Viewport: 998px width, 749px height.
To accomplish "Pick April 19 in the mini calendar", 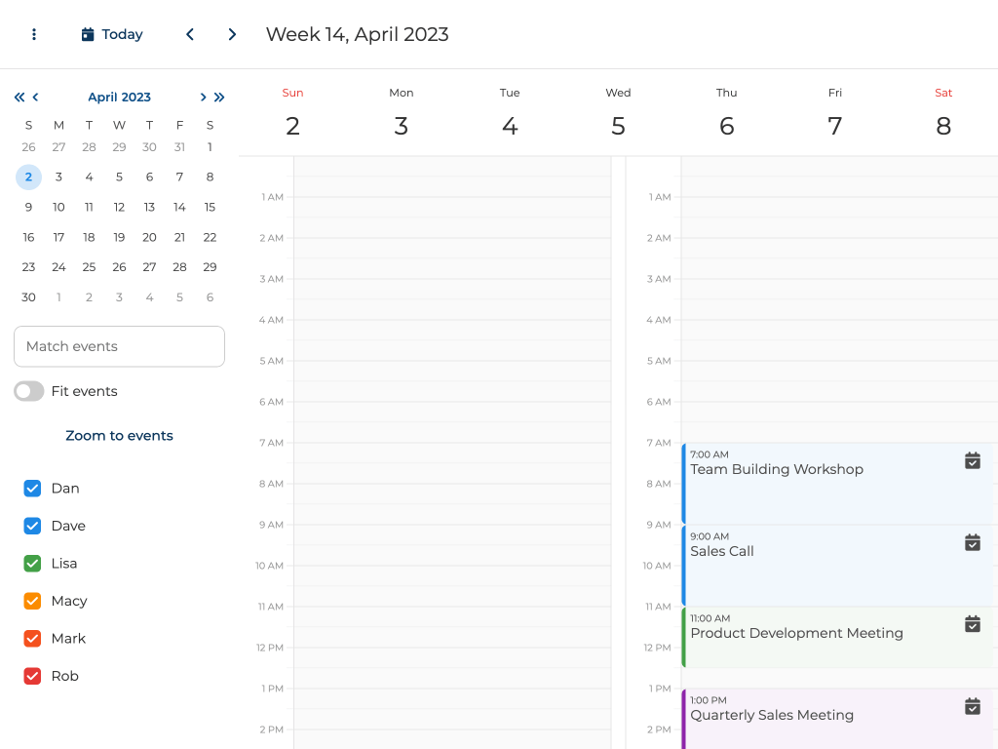I will coord(119,237).
